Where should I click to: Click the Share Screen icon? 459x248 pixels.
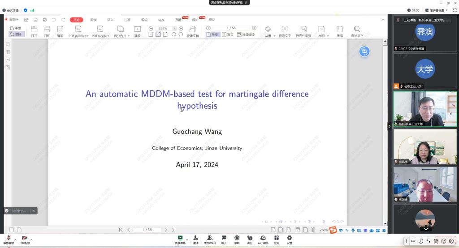[180, 238]
